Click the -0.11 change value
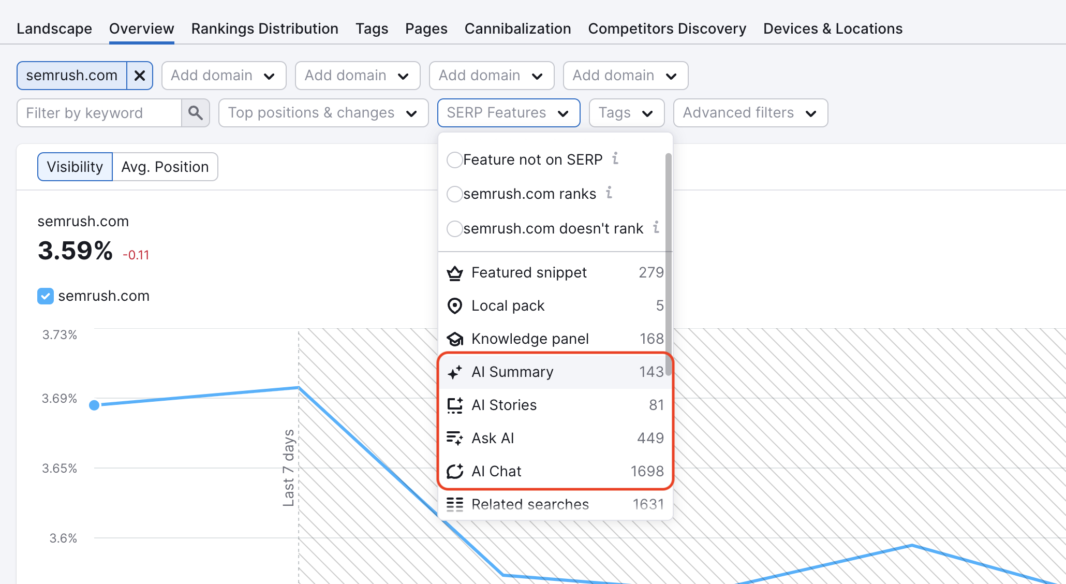The height and width of the screenshot is (584, 1066). (136, 255)
